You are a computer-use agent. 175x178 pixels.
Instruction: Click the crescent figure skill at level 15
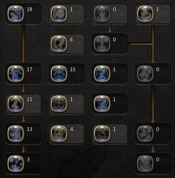click(x=16, y=103)
